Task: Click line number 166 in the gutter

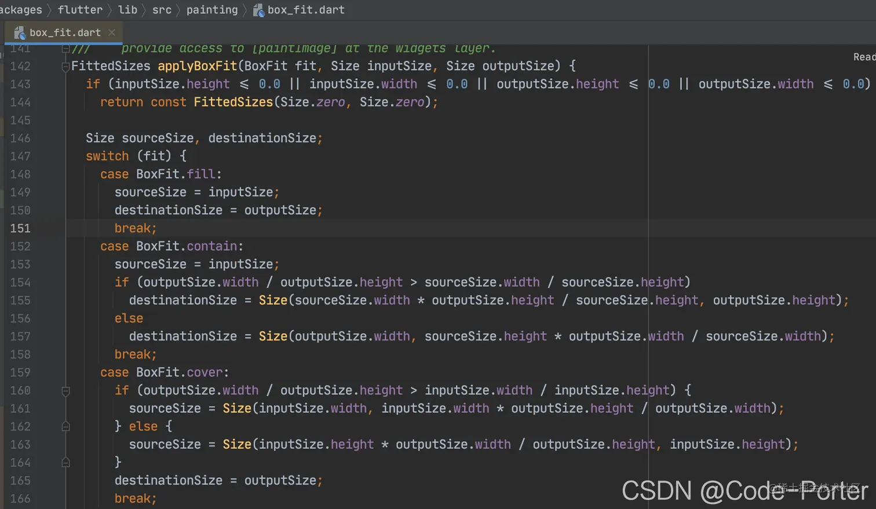Action: (20, 499)
